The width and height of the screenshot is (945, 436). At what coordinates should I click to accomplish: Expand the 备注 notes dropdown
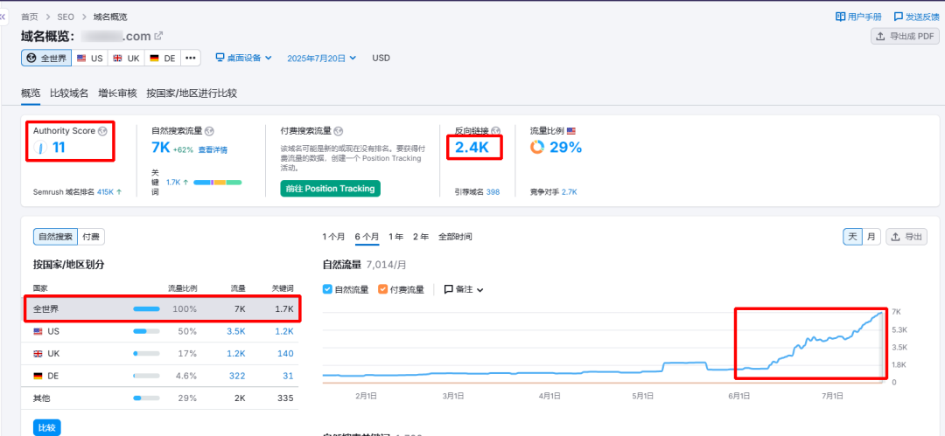(464, 289)
